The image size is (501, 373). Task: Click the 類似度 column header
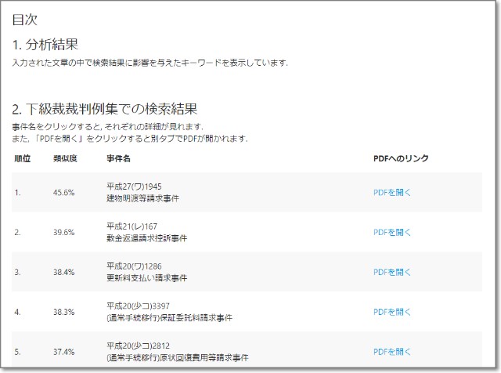[x=63, y=159]
